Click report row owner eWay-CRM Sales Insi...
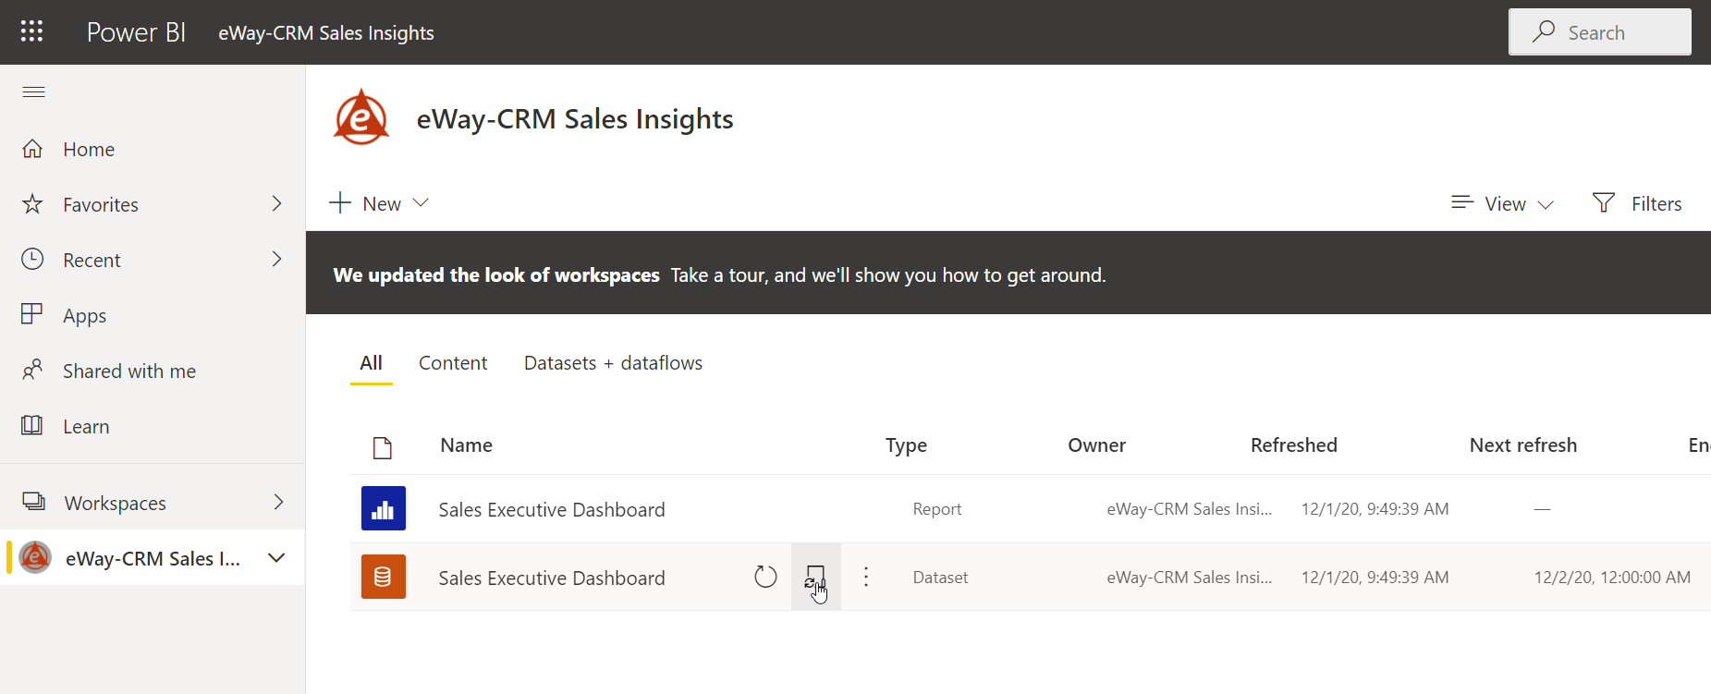1711x694 pixels. 1190,509
